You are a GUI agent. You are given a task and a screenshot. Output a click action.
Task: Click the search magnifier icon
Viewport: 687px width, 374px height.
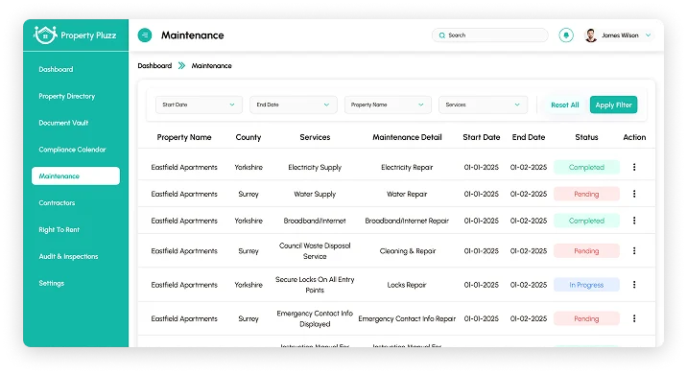point(442,35)
